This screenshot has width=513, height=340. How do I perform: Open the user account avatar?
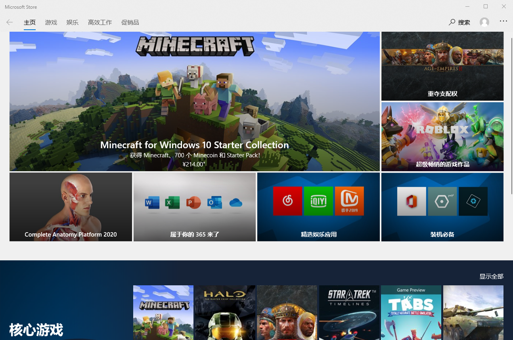click(484, 22)
